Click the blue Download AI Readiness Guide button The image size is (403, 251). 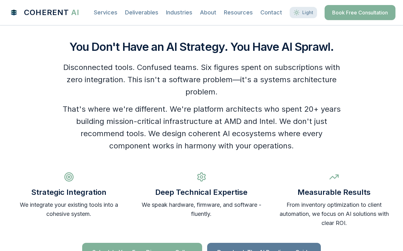click(x=264, y=247)
